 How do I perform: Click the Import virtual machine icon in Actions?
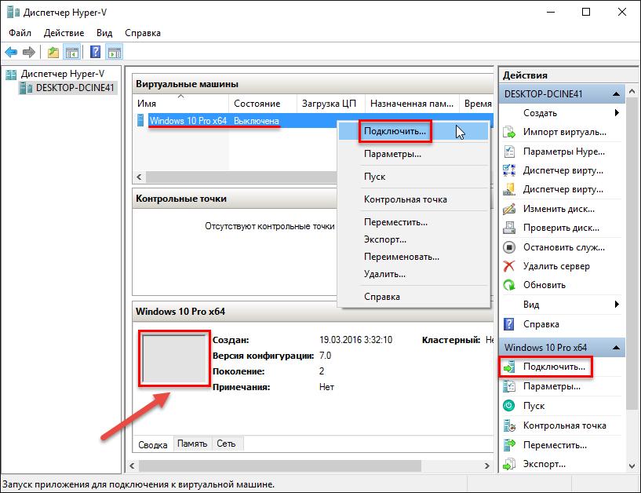coord(509,132)
